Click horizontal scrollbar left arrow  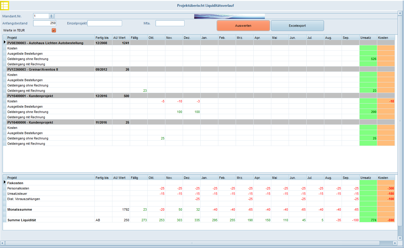click(x=2, y=243)
